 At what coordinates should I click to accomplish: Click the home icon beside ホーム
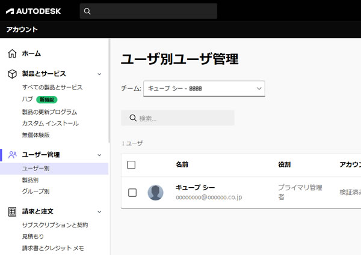click(12, 53)
